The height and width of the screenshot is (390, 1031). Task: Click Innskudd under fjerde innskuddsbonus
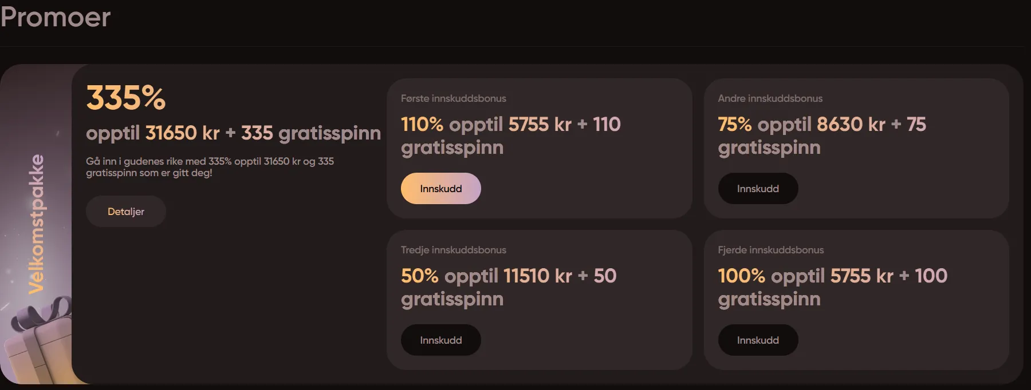point(758,340)
